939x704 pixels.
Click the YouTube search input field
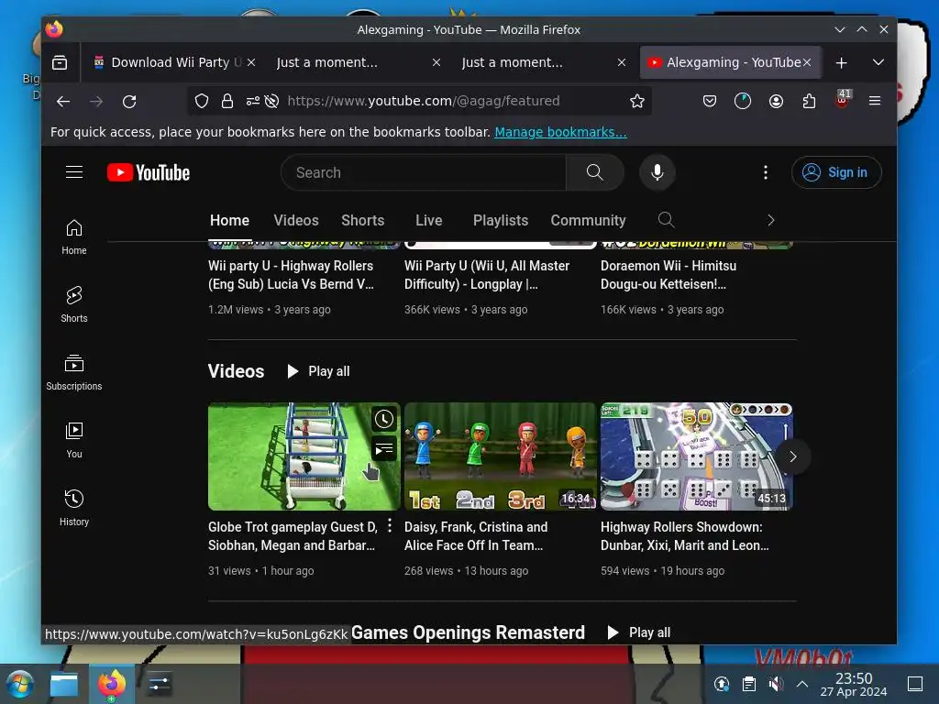424,172
